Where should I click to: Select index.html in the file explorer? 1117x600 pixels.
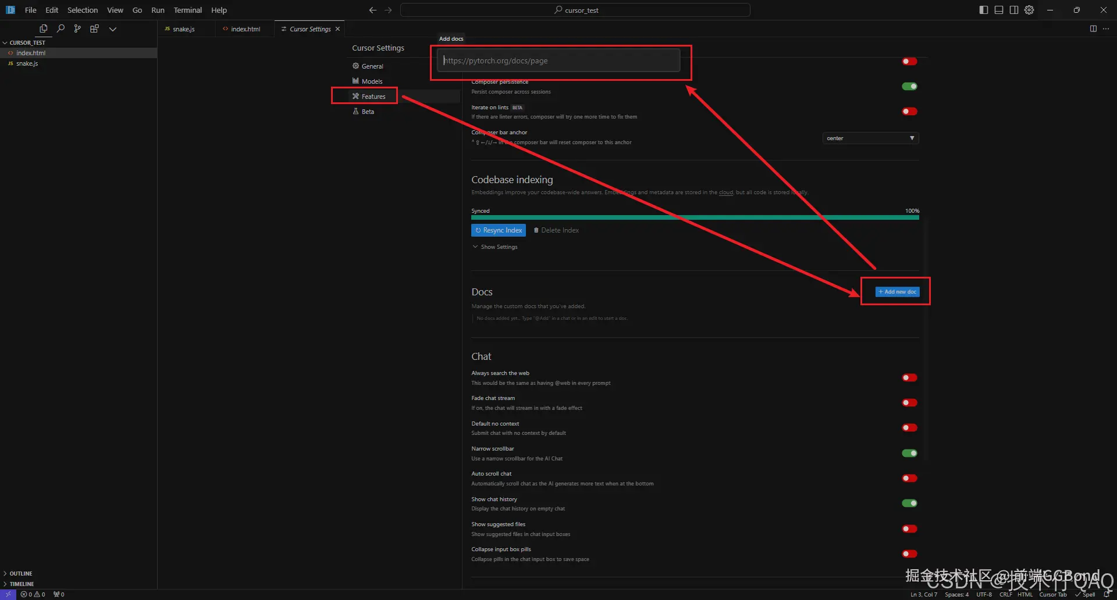pyautogui.click(x=79, y=53)
